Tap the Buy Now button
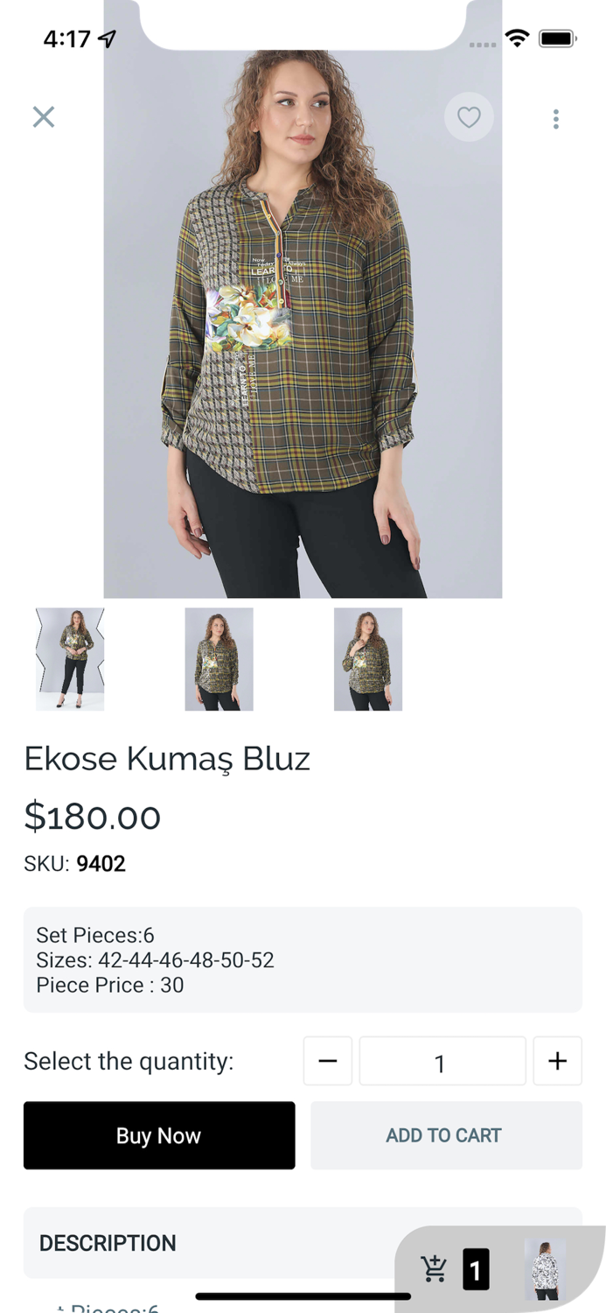Image resolution: width=606 pixels, height=1313 pixels. pos(159,1135)
